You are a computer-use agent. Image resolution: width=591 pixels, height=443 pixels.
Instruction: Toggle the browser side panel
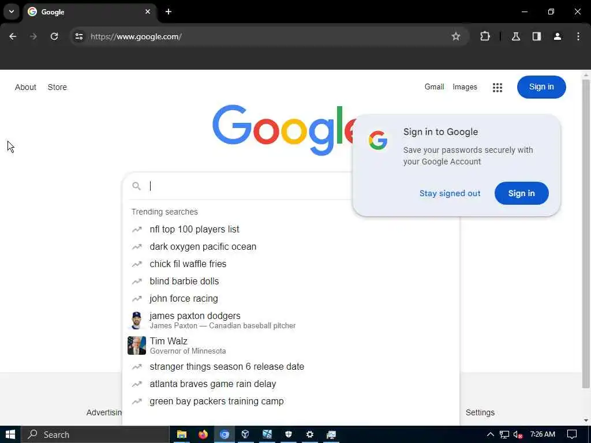[537, 36]
